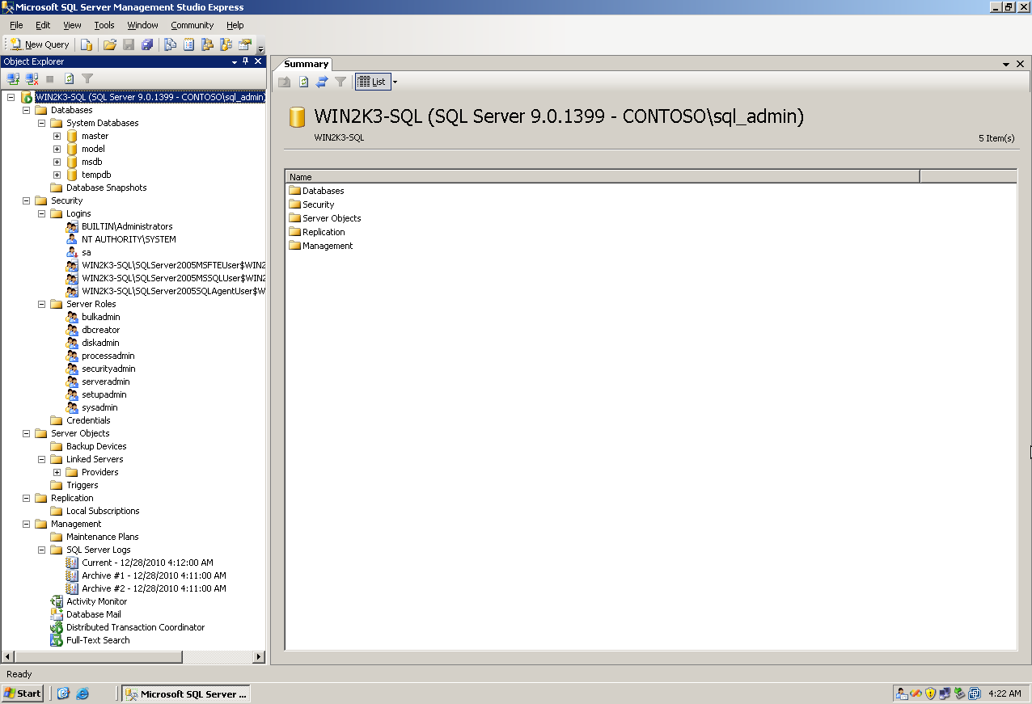
Task: Click Object Explorer horizontal scrollbar right arrow
Action: (260, 657)
